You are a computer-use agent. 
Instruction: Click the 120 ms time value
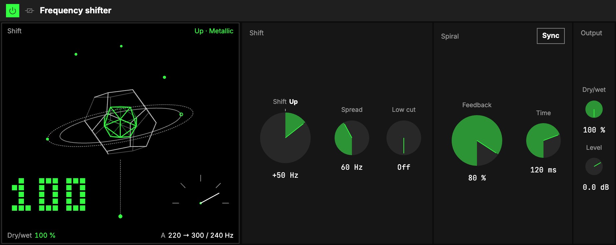click(x=543, y=170)
